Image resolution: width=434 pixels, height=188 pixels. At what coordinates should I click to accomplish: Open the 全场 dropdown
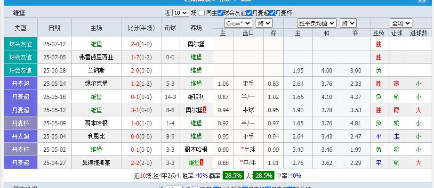[x=401, y=23]
